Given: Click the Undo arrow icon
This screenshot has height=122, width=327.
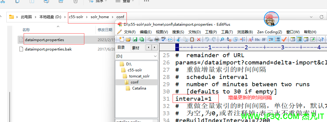Looking at the screenshot, I should 207,39.
